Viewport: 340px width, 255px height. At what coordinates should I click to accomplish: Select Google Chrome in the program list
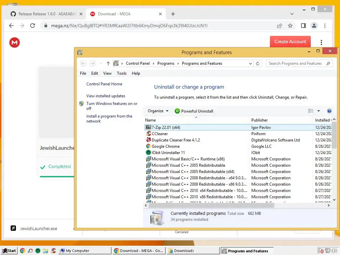point(238,146)
